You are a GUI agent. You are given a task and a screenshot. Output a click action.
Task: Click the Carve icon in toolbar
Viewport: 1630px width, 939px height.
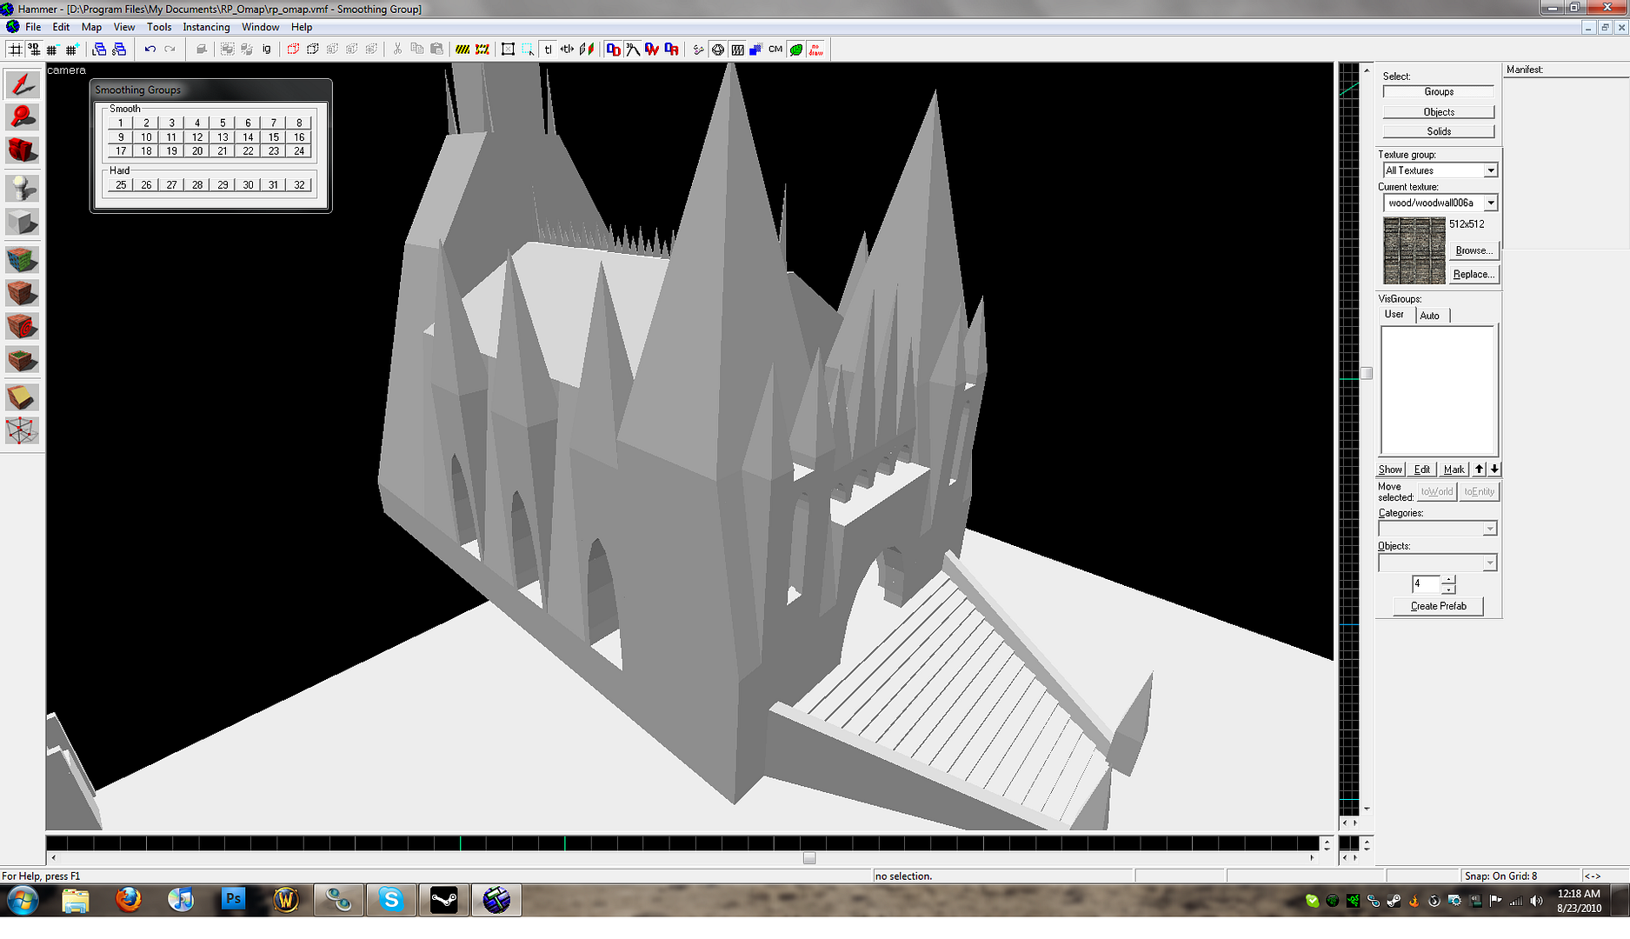pyautogui.click(x=202, y=50)
